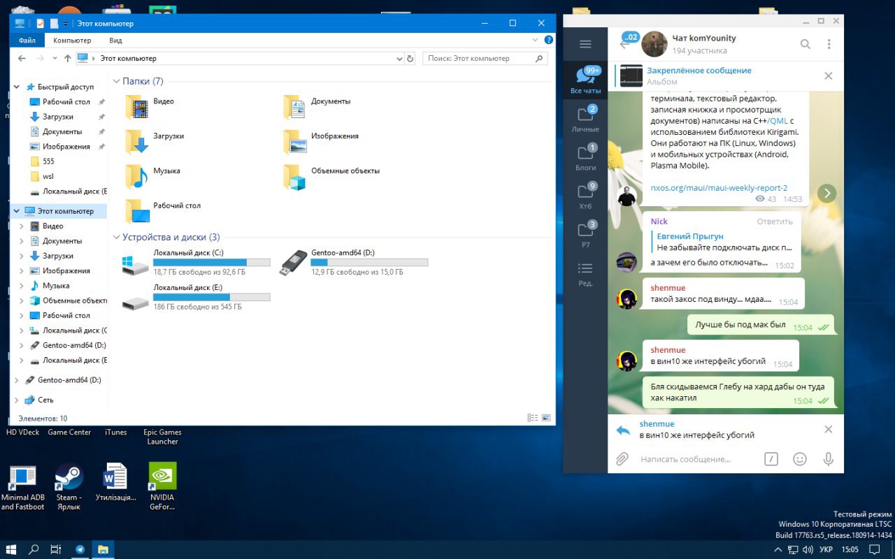This screenshot has width=895, height=559.
Task: Click the Explorer search box
Action: (485, 59)
